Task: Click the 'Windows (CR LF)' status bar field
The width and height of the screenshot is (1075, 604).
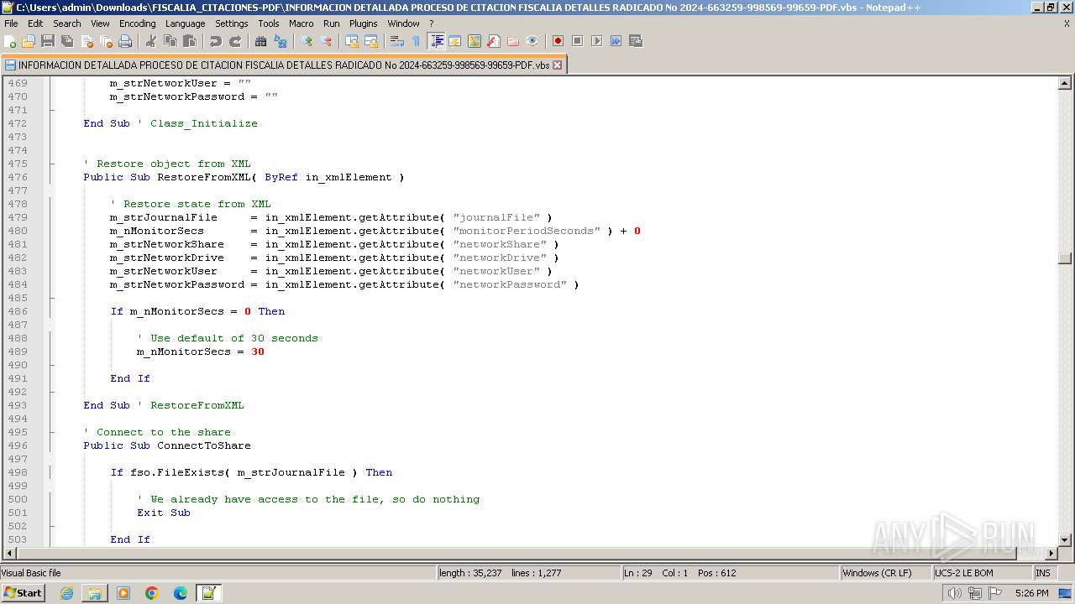Action: click(885, 573)
